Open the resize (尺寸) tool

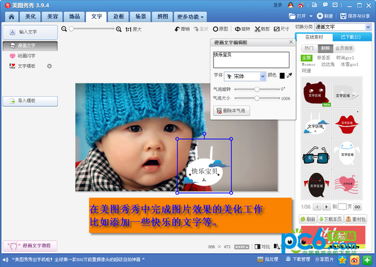point(281,29)
